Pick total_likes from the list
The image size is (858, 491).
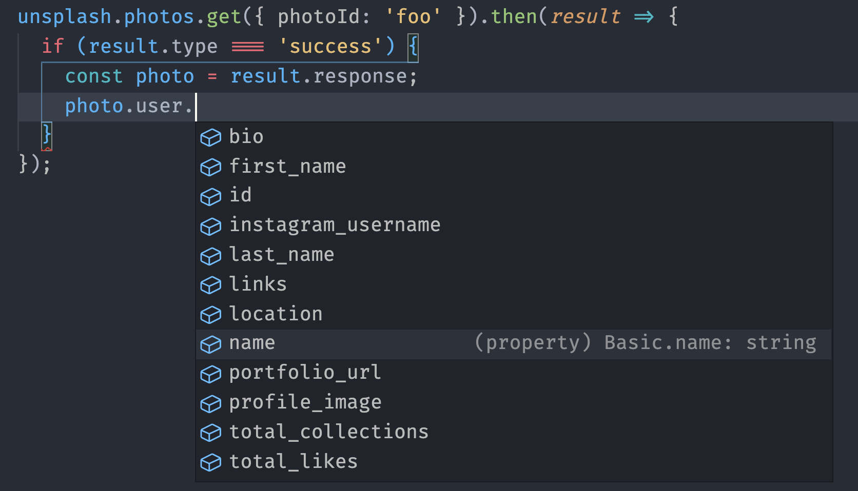(514, 462)
